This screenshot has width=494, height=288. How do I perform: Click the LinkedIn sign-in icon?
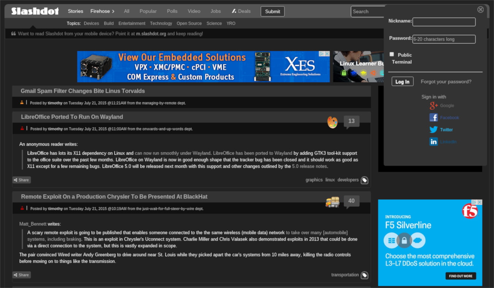click(x=433, y=142)
